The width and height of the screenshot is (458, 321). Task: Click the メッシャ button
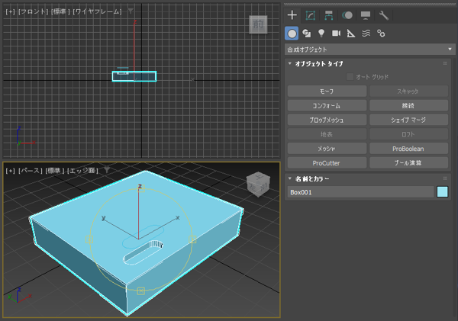[327, 149]
